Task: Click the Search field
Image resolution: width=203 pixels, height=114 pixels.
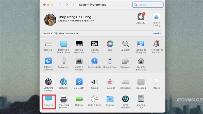Action: (x=148, y=5)
